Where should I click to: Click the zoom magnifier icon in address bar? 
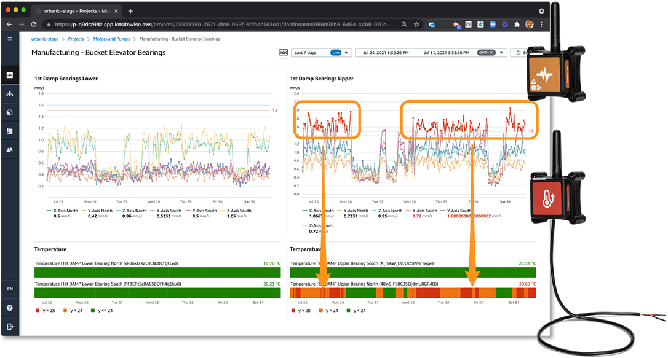point(404,25)
